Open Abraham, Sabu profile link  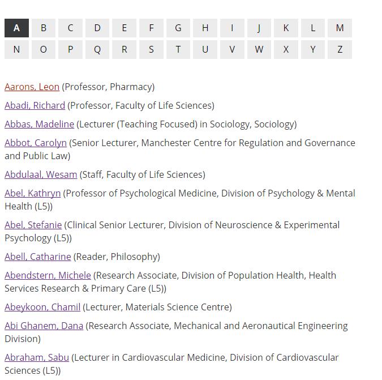click(x=37, y=357)
